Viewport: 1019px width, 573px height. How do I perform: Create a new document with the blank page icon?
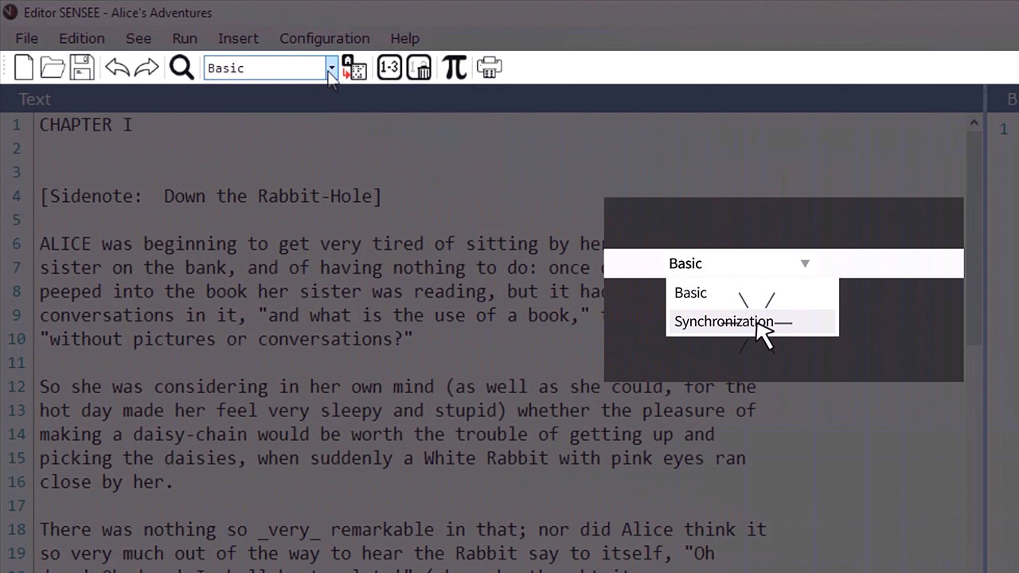click(x=24, y=68)
